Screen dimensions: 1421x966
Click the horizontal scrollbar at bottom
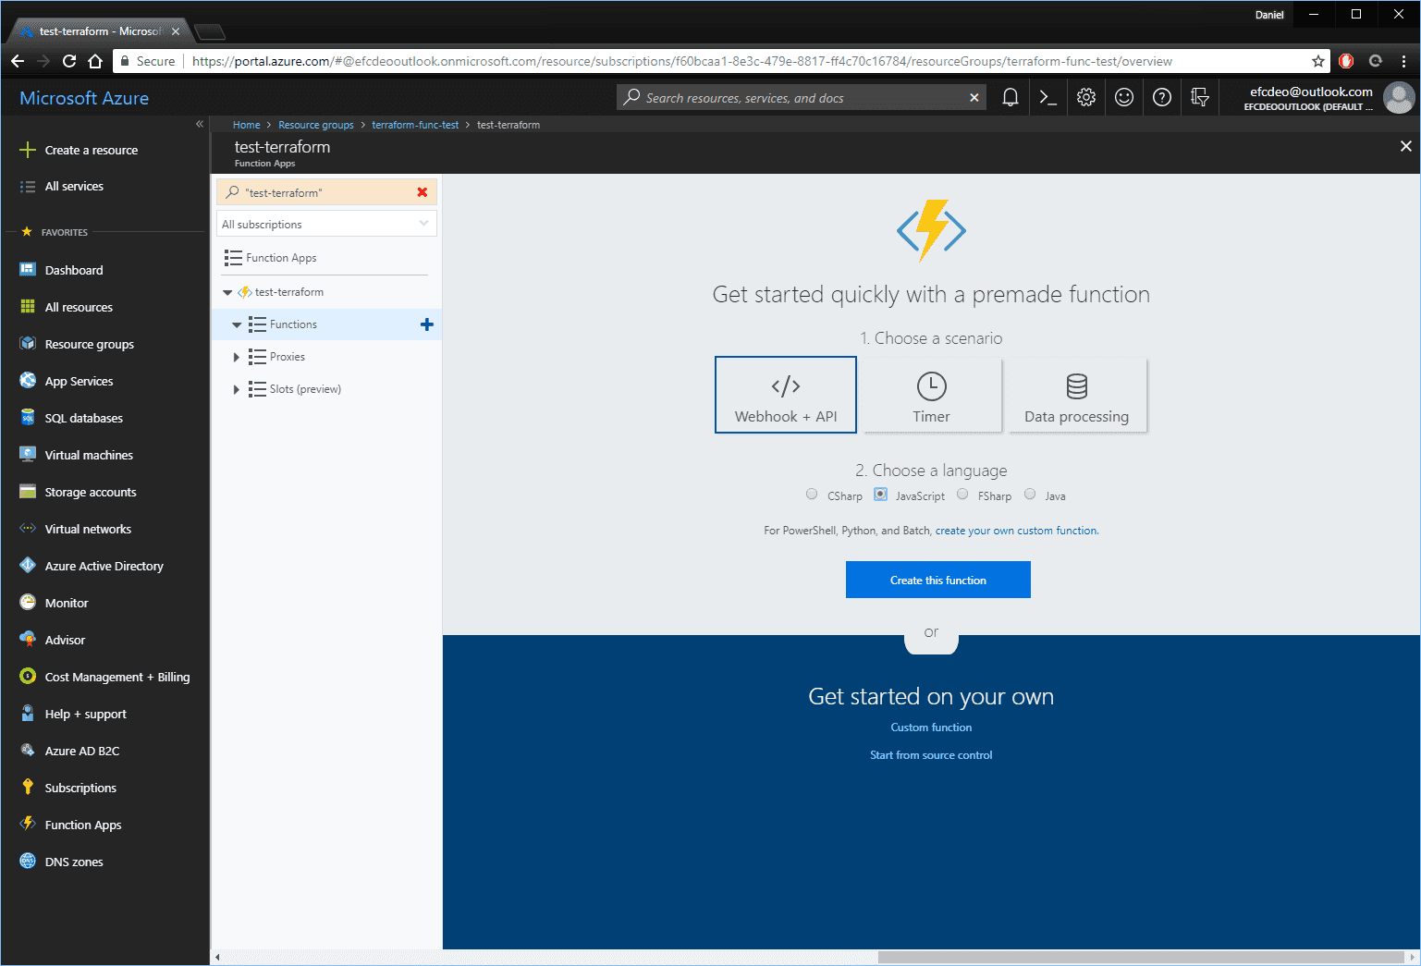click(x=1142, y=957)
